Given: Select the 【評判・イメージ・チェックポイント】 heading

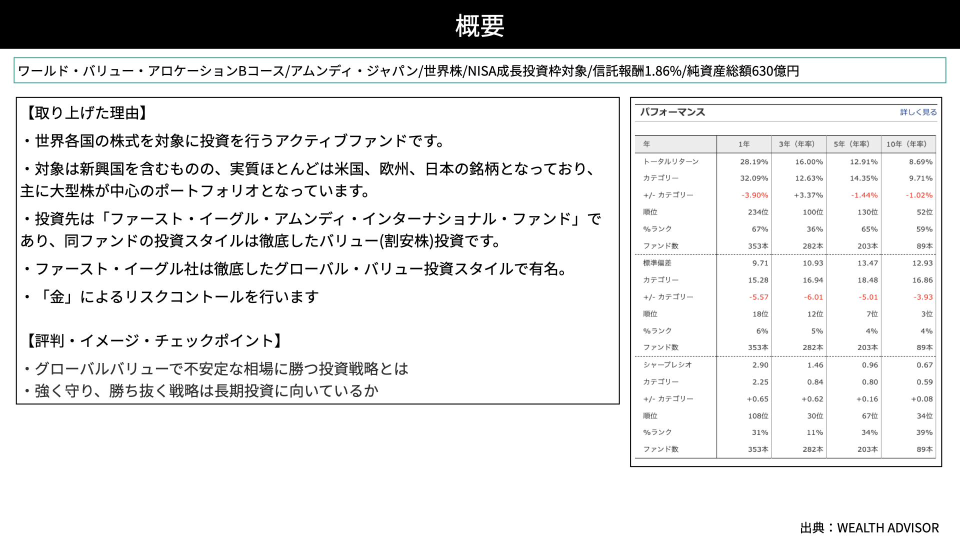Looking at the screenshot, I should tap(154, 341).
